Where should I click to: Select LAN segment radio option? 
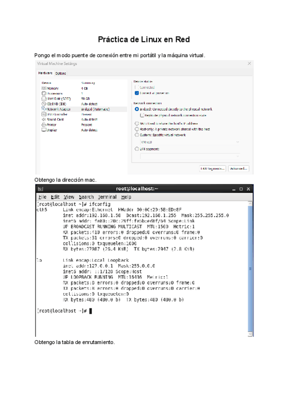(137, 149)
